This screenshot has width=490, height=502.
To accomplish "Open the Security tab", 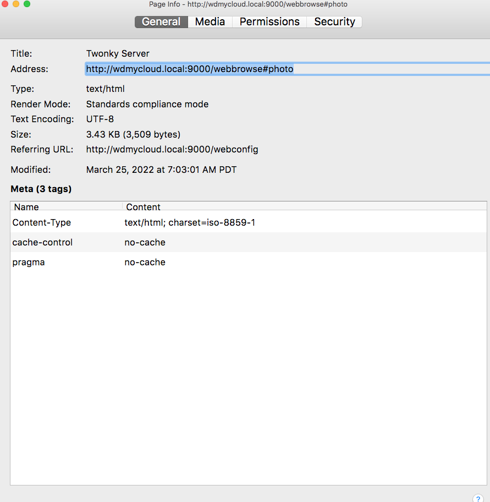I will coord(334,22).
